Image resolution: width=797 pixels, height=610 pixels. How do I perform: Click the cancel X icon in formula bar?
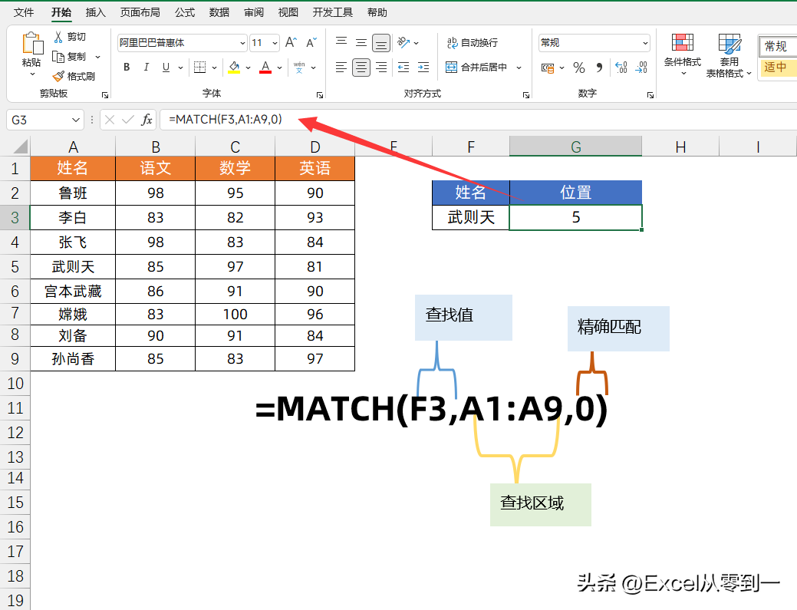[x=109, y=120]
